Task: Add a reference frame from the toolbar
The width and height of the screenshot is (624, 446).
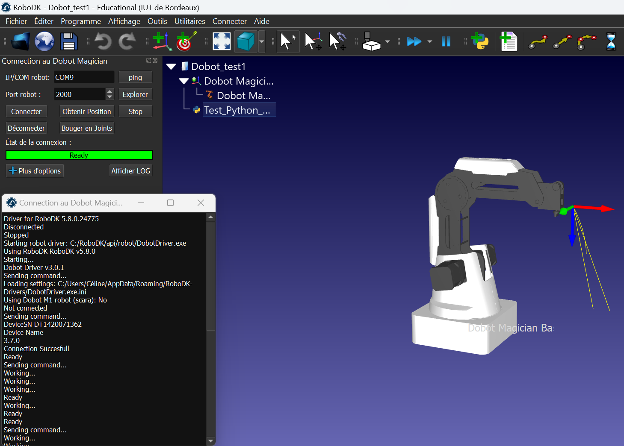Action: tap(162, 42)
